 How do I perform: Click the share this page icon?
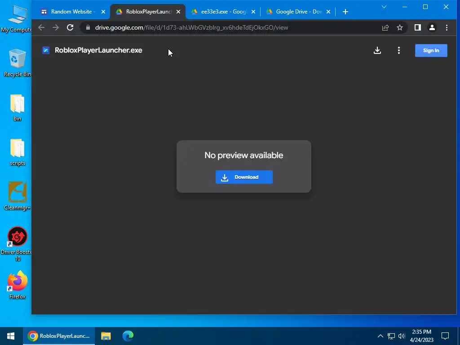coord(385,27)
